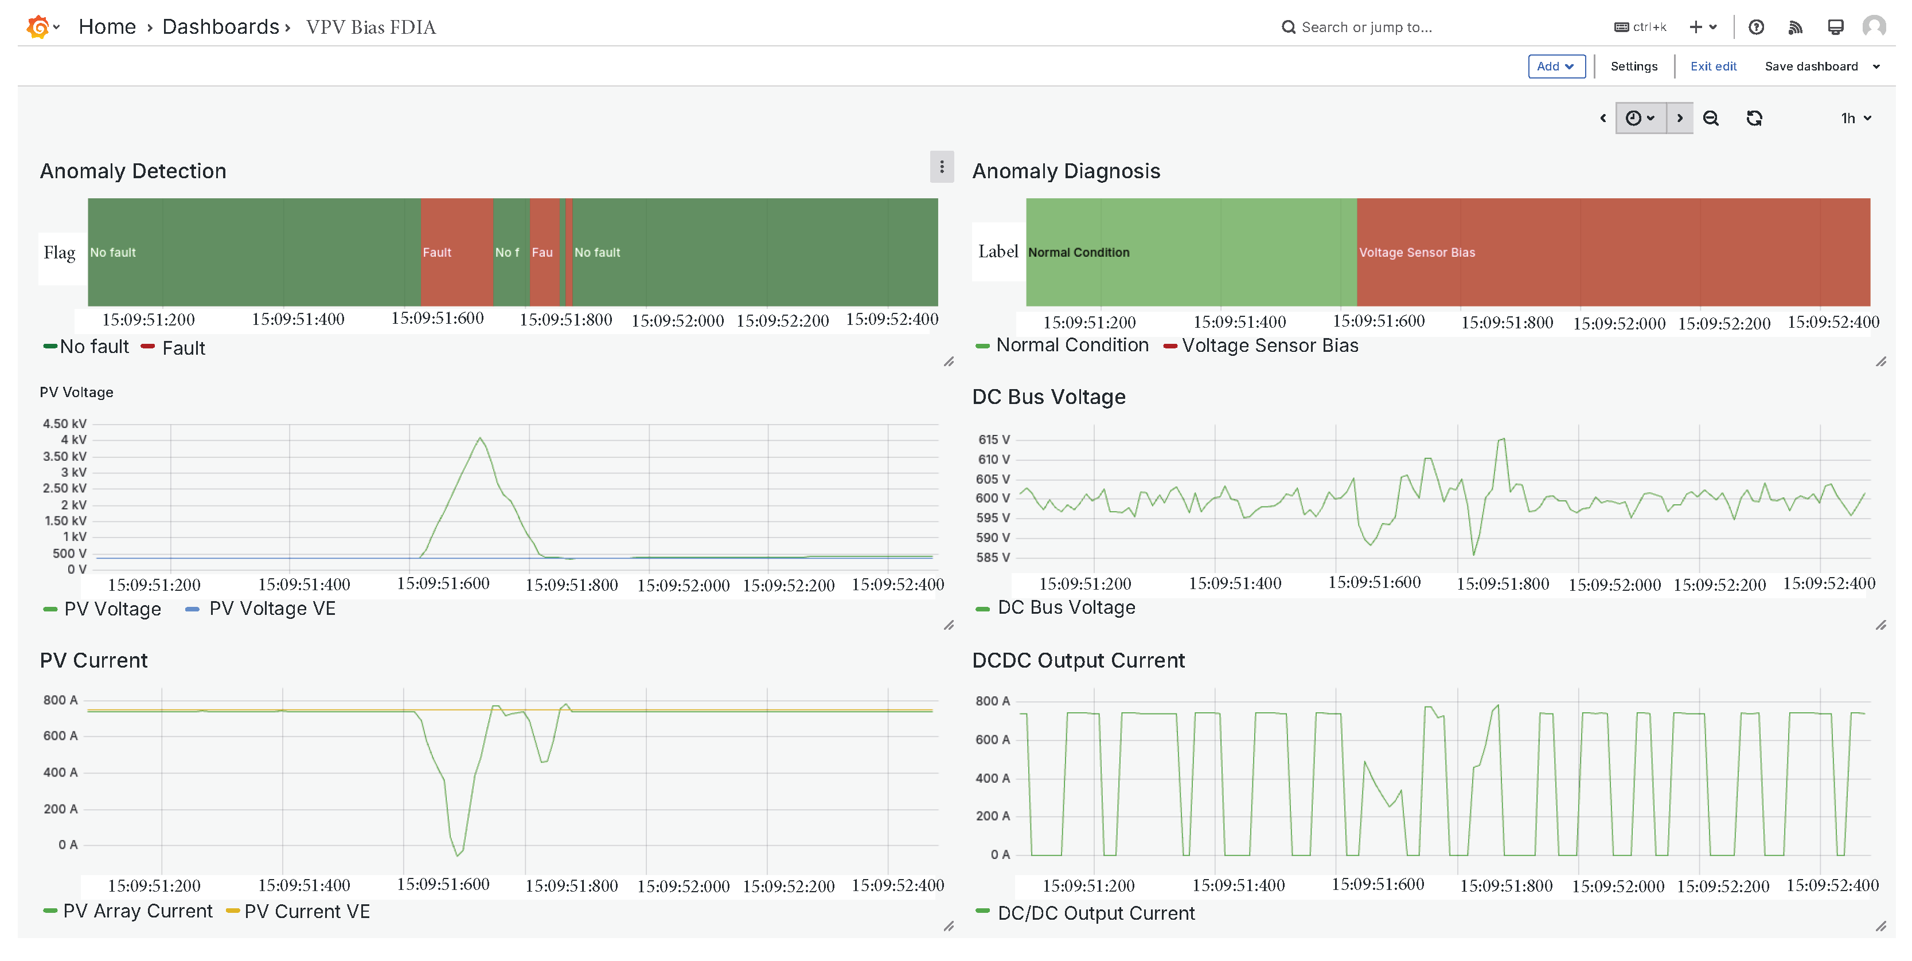Toggle Voltage Sensor Bias legend series
Screen dimensions: 1912x961
1261,346
